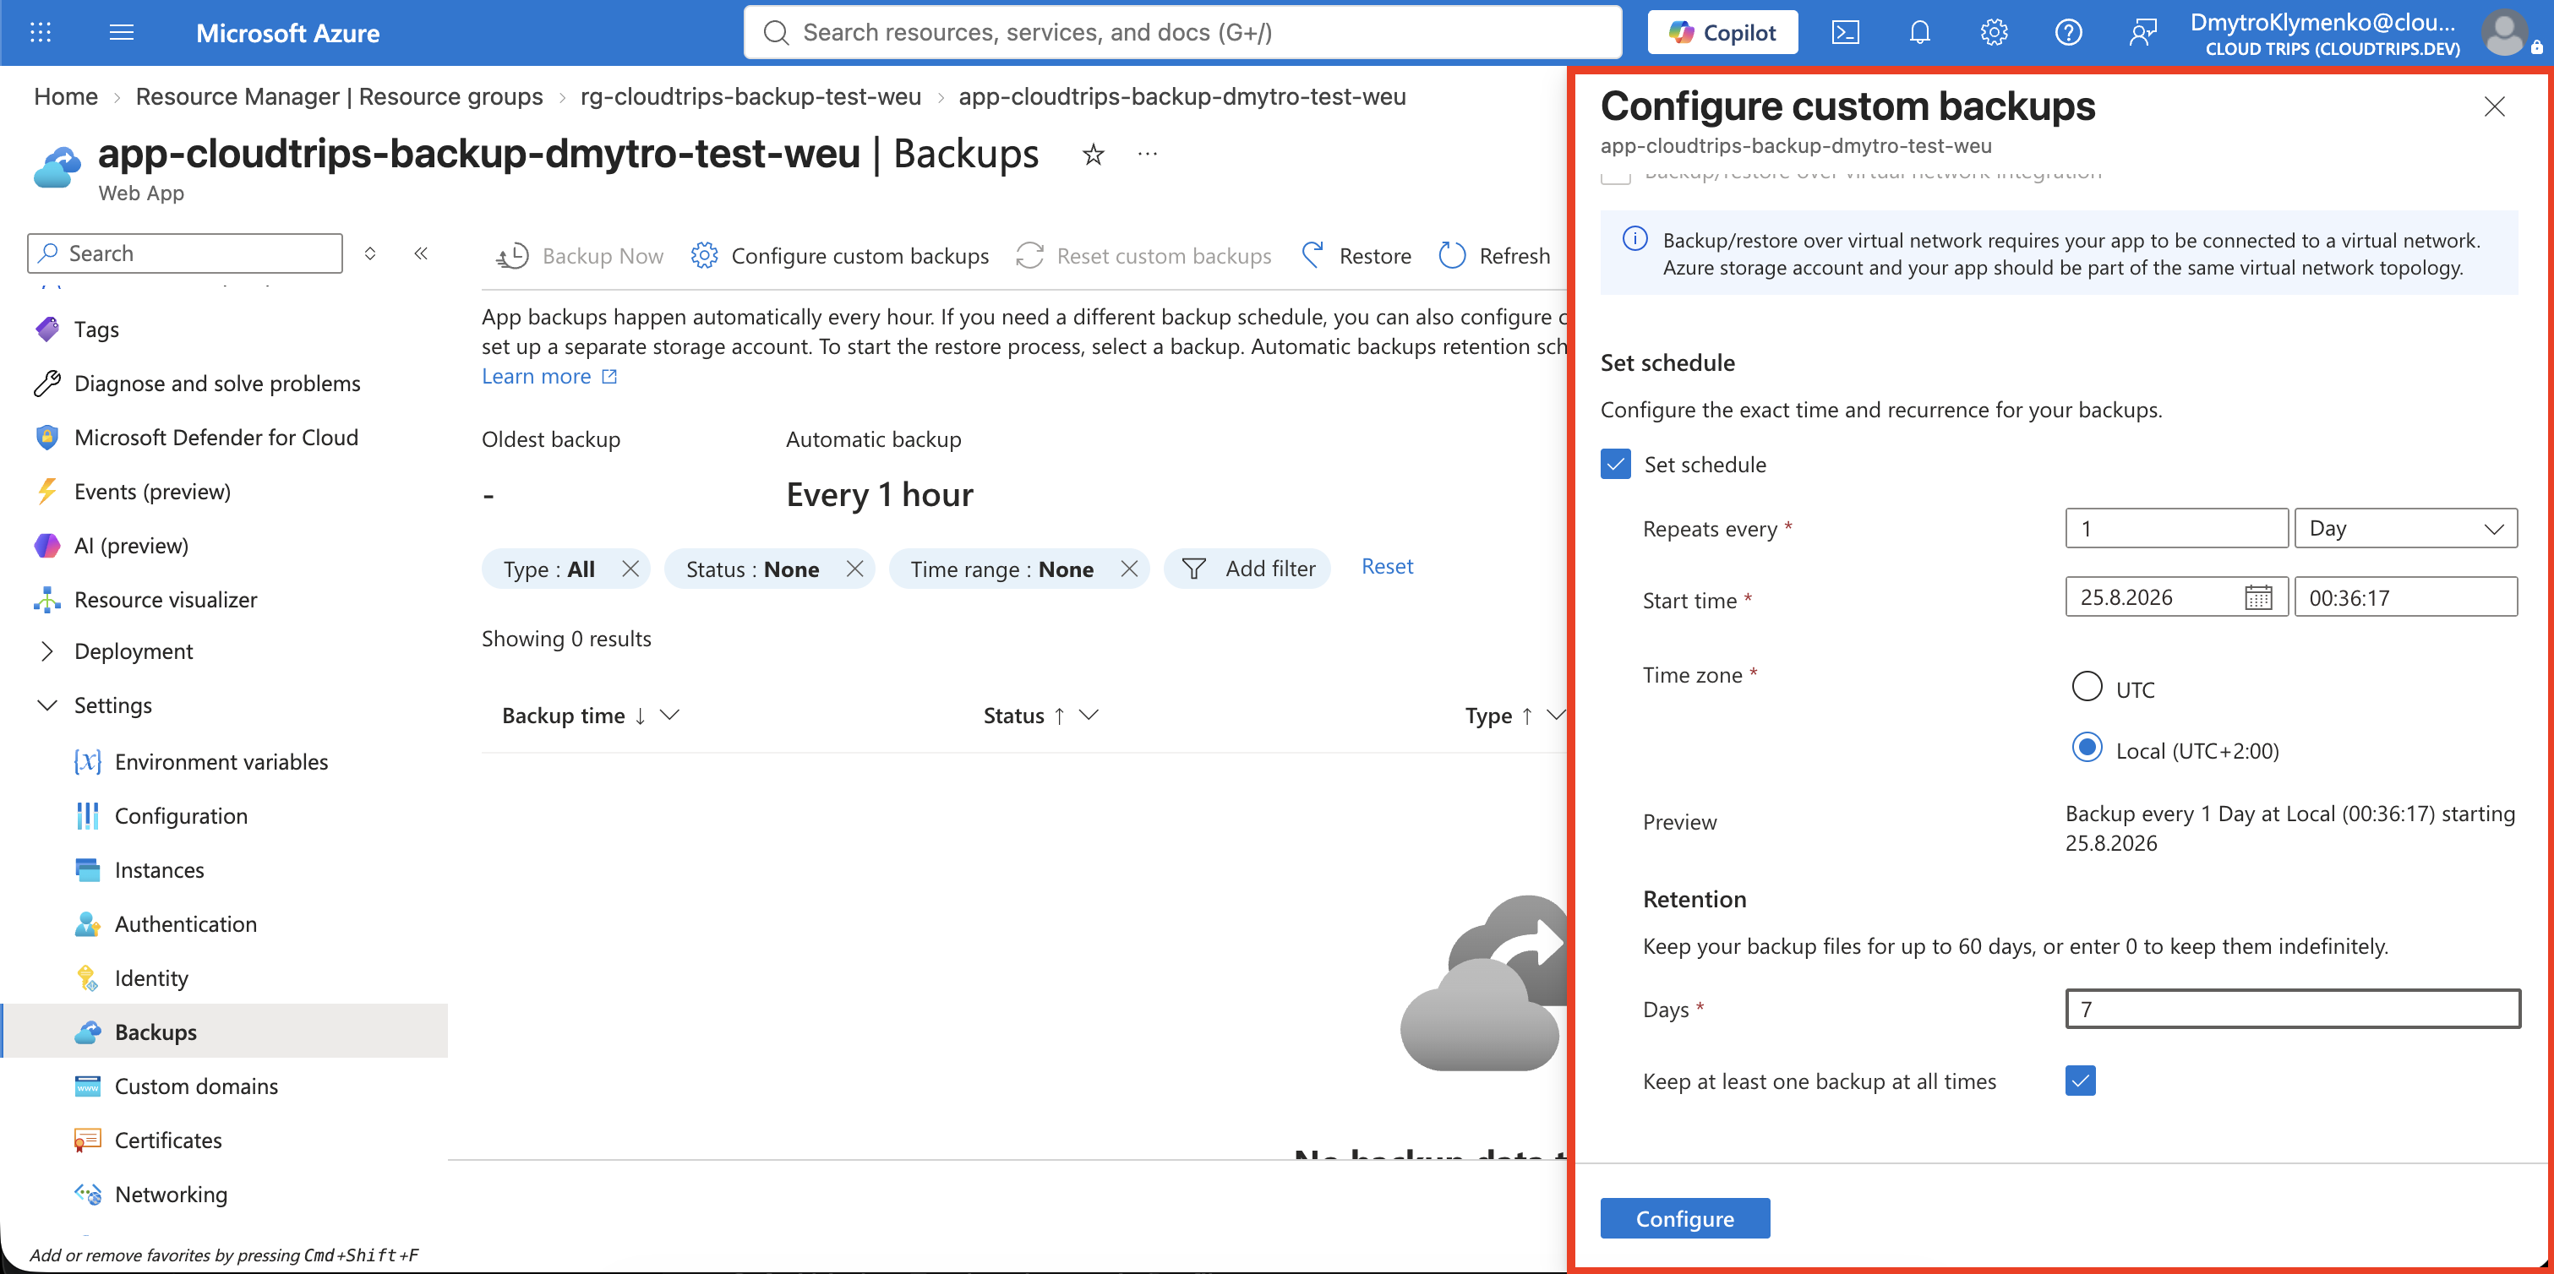Sort by Type column header
Viewport: 2554px width, 1274px height.
click(1488, 715)
